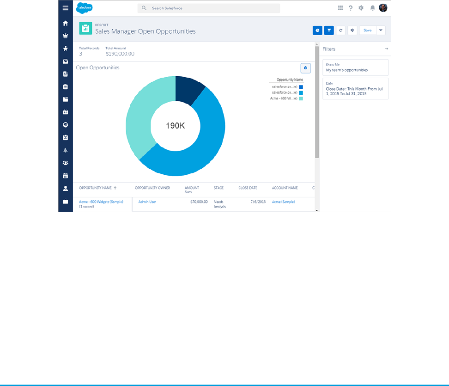Open the hamburger navigation menu
The width and height of the screenshot is (449, 386).
[65, 8]
